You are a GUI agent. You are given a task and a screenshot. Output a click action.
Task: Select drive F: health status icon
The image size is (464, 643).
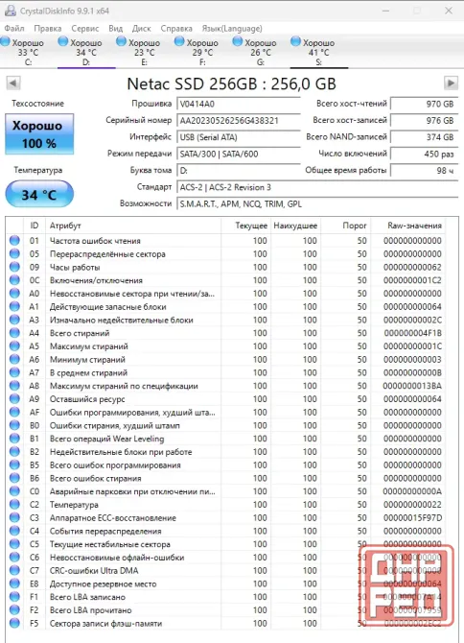coord(179,41)
